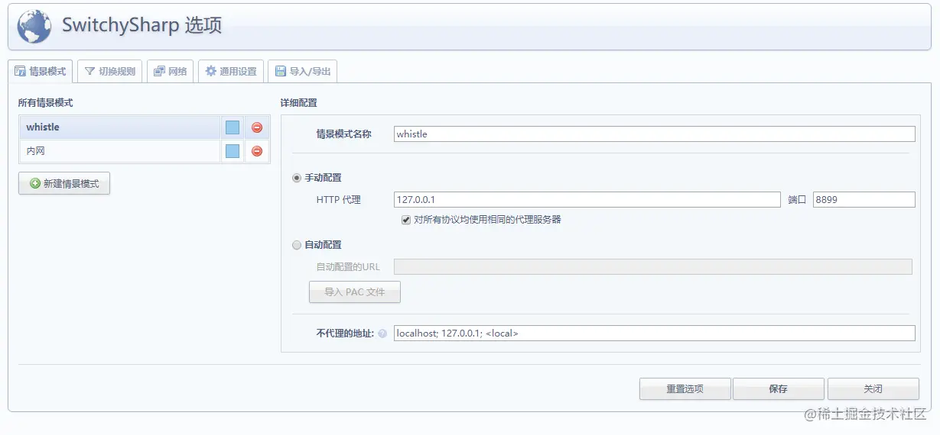Viewport: 940px width, 435px height.
Task: Open the 情景模式 tab
Action: [41, 71]
